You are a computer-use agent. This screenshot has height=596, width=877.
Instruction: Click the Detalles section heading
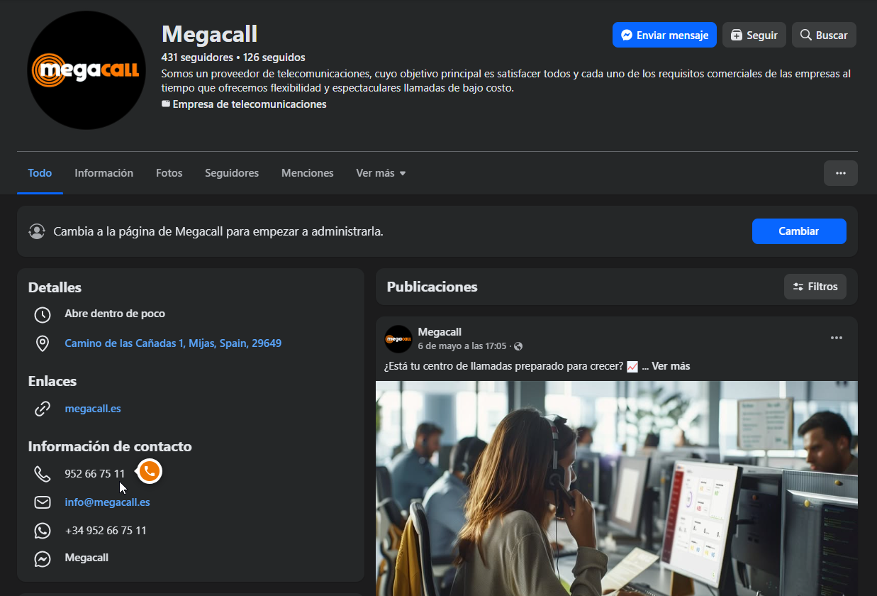[55, 287]
